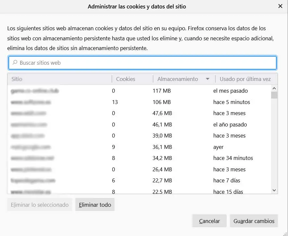Click the Cancelar button
The image size is (288, 236).
209,221
